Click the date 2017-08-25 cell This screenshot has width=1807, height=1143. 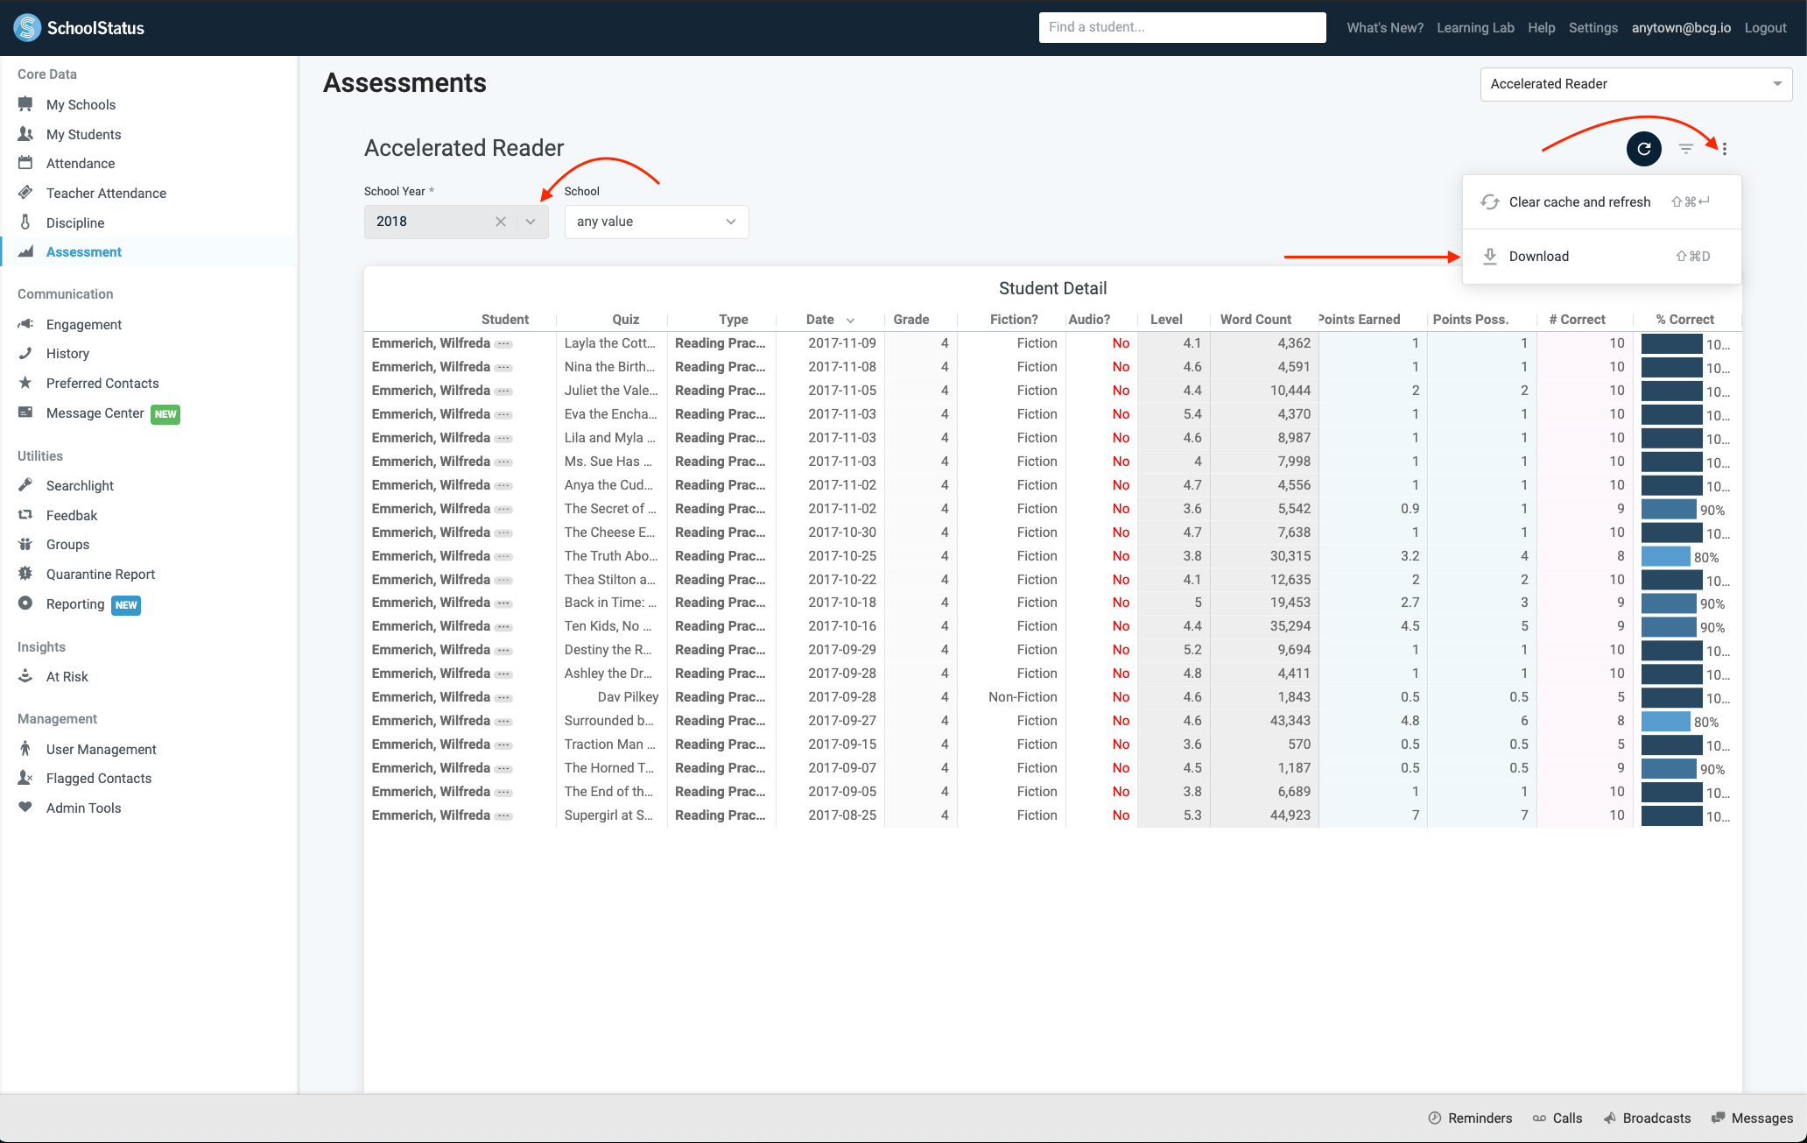(x=842, y=815)
